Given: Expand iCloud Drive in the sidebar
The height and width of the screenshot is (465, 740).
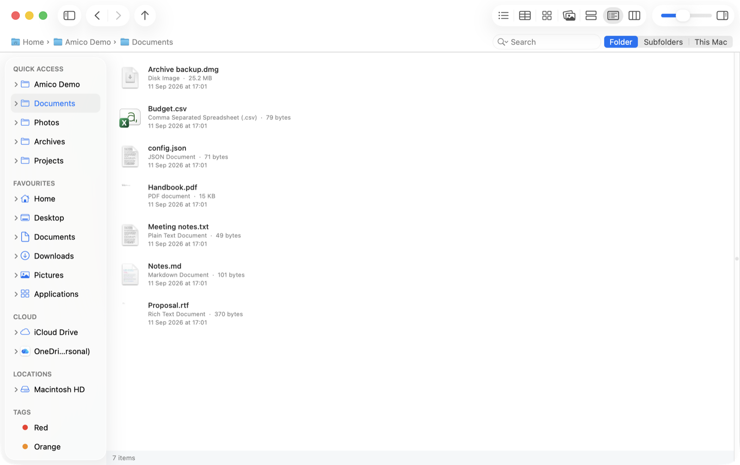Looking at the screenshot, I should 16,332.
